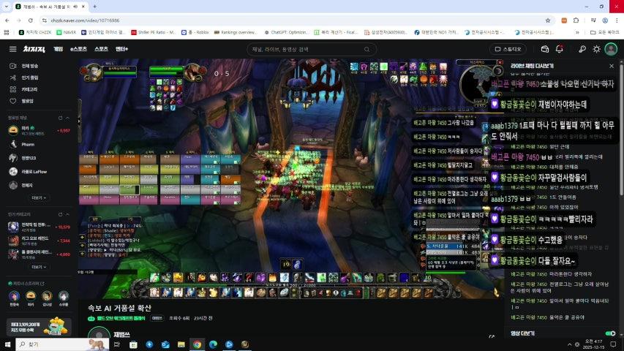Open the Shiller PE Ratio bookmark
The image size is (624, 351).
click(153, 32)
